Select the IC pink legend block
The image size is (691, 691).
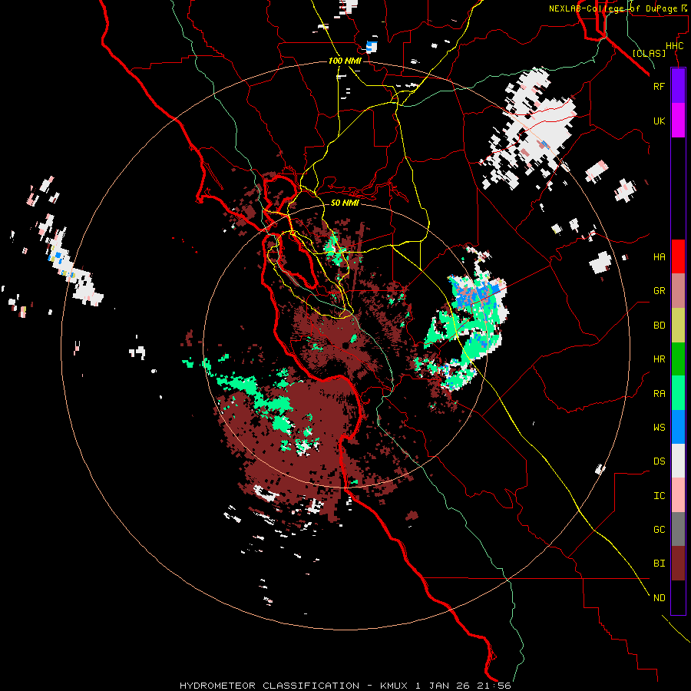(x=678, y=495)
